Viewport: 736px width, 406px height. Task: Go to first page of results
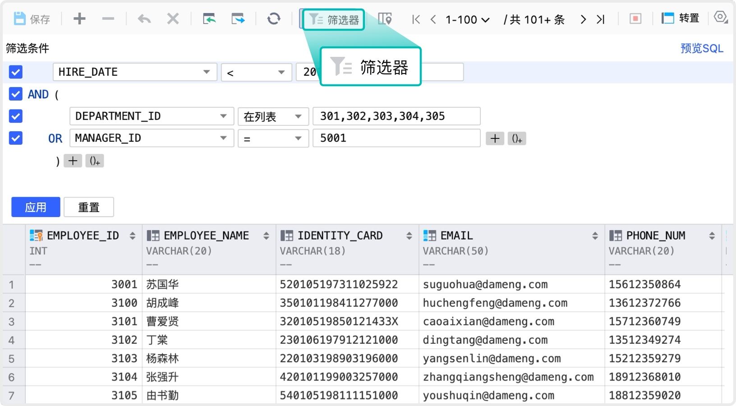pyautogui.click(x=416, y=19)
